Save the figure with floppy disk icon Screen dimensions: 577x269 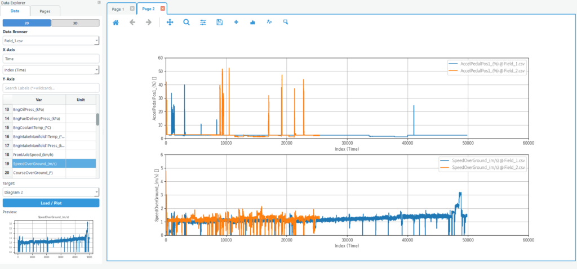[220, 23]
